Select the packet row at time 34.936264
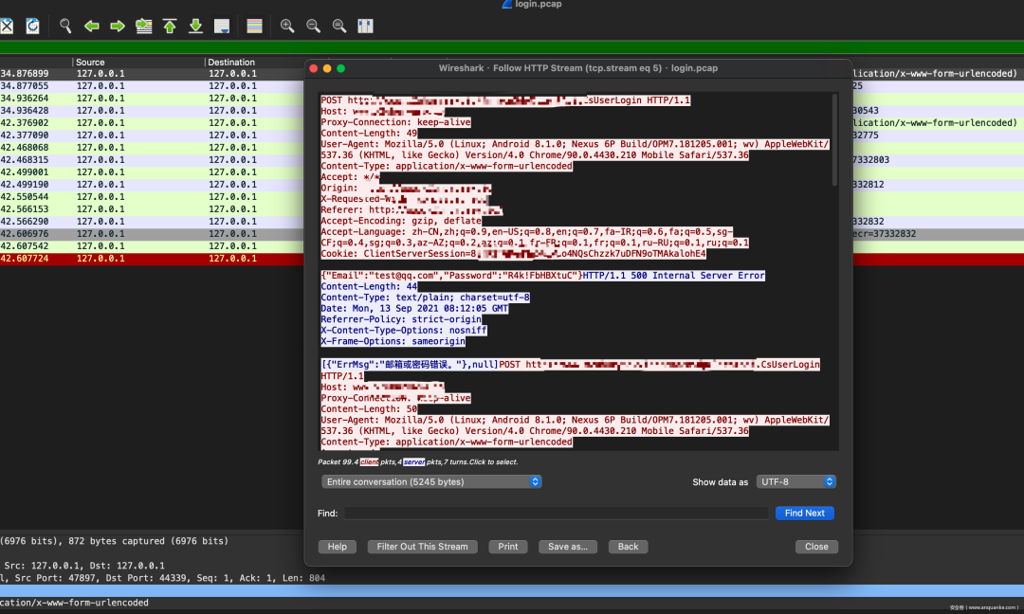1024x614 pixels. [x=152, y=99]
